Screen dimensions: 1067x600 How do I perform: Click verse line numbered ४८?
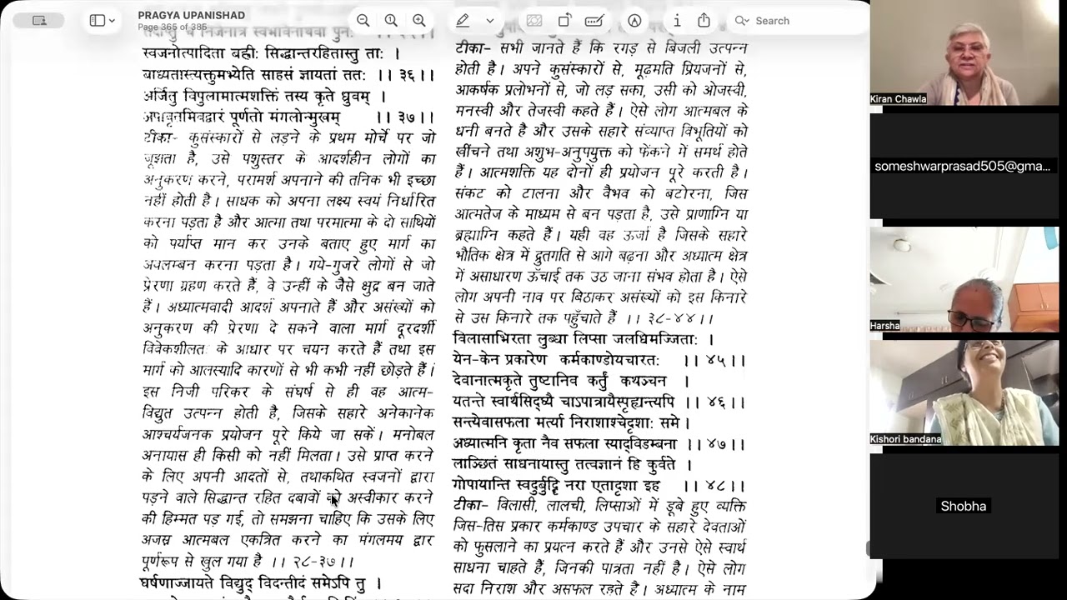point(600,485)
